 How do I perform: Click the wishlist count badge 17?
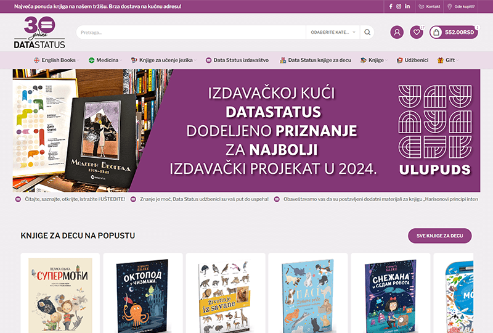(422, 27)
